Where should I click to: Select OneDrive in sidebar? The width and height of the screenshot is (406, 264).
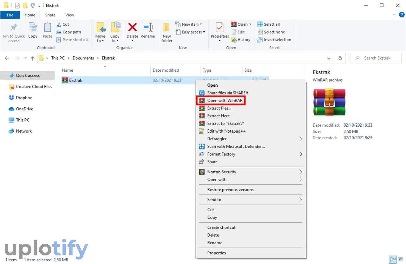pyautogui.click(x=21, y=109)
